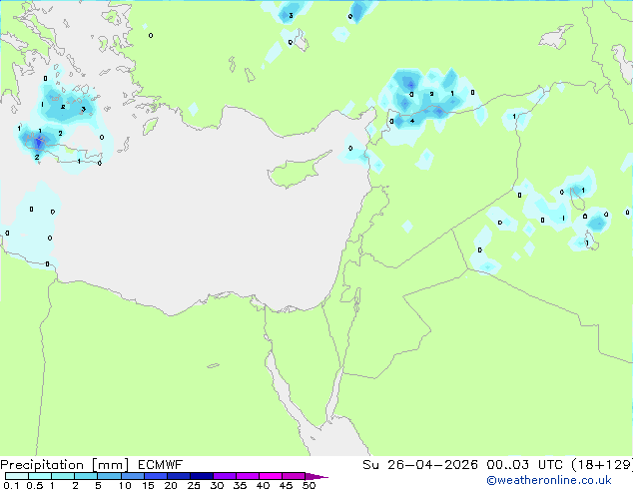Pick the 30–35 mm purple swatch

(224, 476)
